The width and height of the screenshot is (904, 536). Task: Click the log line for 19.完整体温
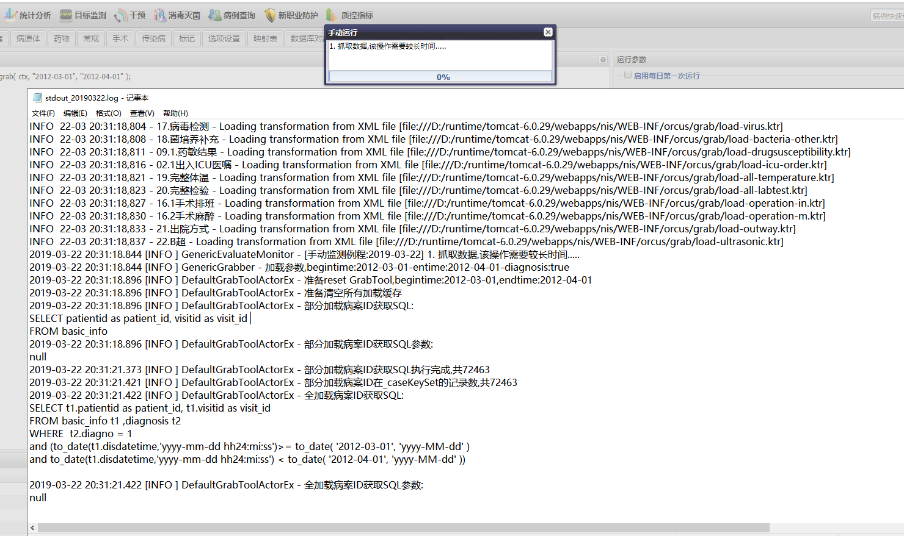coord(432,177)
